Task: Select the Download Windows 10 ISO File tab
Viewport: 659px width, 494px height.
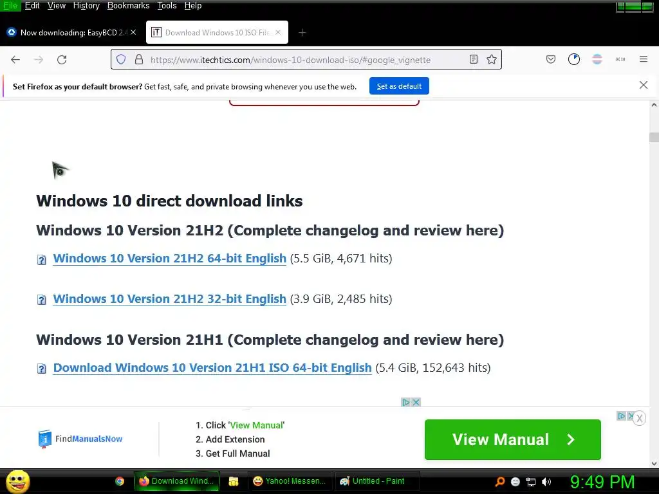Action: pos(217,32)
